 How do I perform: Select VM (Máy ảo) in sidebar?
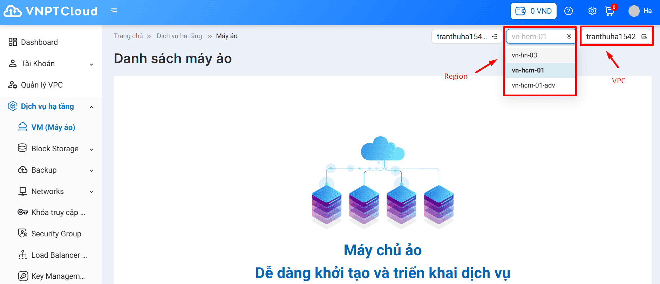coord(53,127)
